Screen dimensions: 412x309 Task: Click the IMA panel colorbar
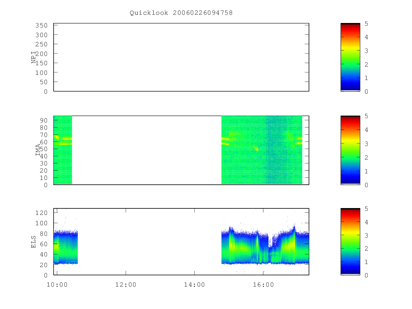[x=350, y=150]
